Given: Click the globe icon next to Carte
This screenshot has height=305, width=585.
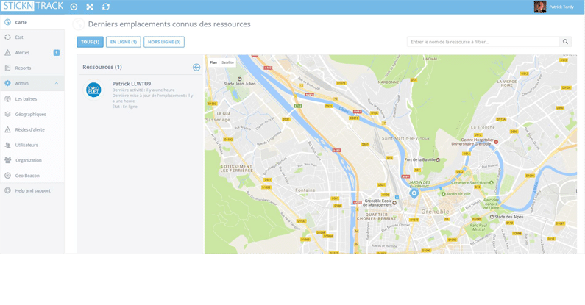Looking at the screenshot, I should [7, 22].
